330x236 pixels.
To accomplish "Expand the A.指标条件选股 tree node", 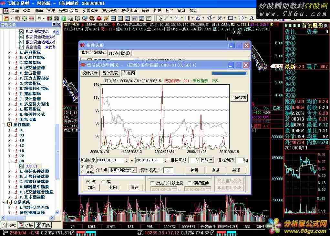I will click(x=9, y=171).
